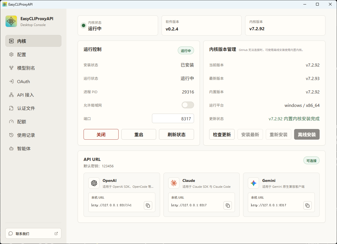This screenshot has height=244, width=337.
Task: Copy the OpenAI local URL
Action: point(148,205)
